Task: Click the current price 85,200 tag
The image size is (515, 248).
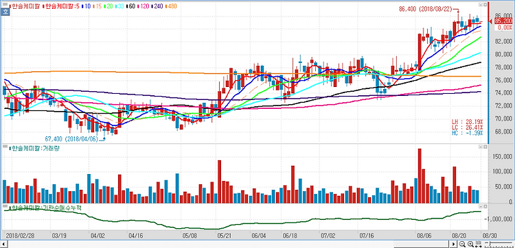Action: coord(503,21)
